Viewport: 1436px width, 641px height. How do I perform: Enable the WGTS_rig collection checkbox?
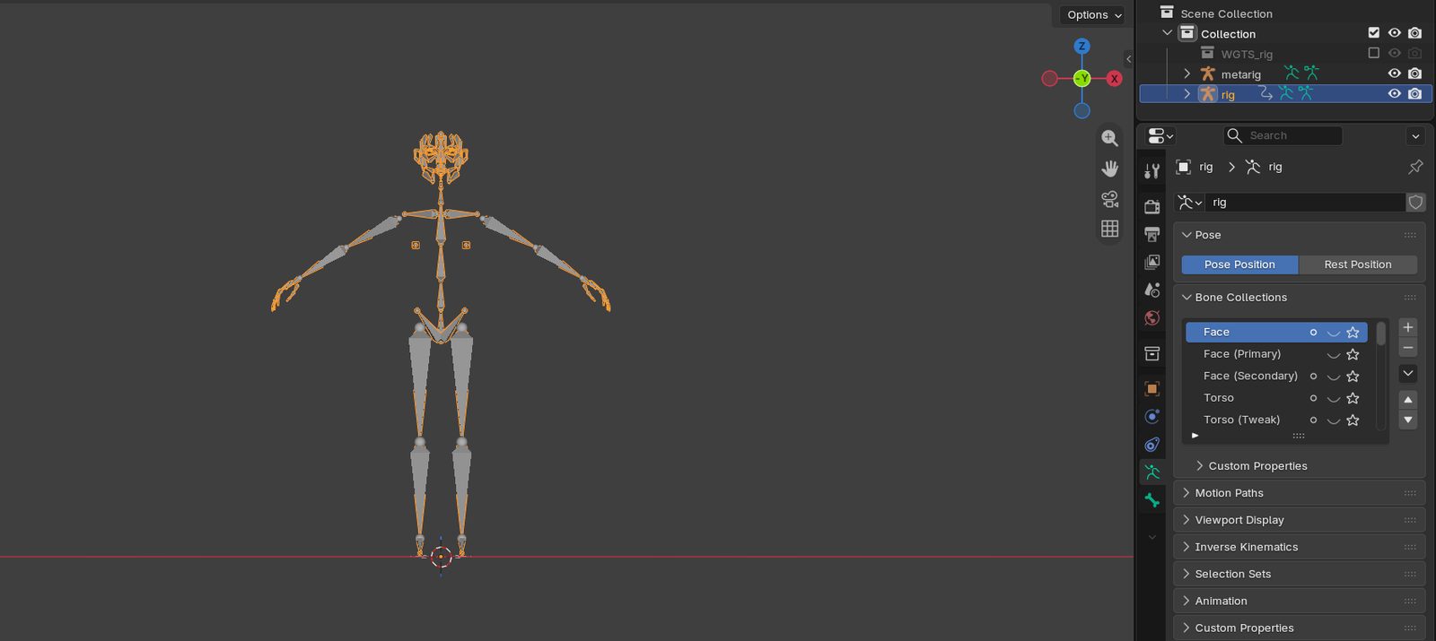[1373, 53]
